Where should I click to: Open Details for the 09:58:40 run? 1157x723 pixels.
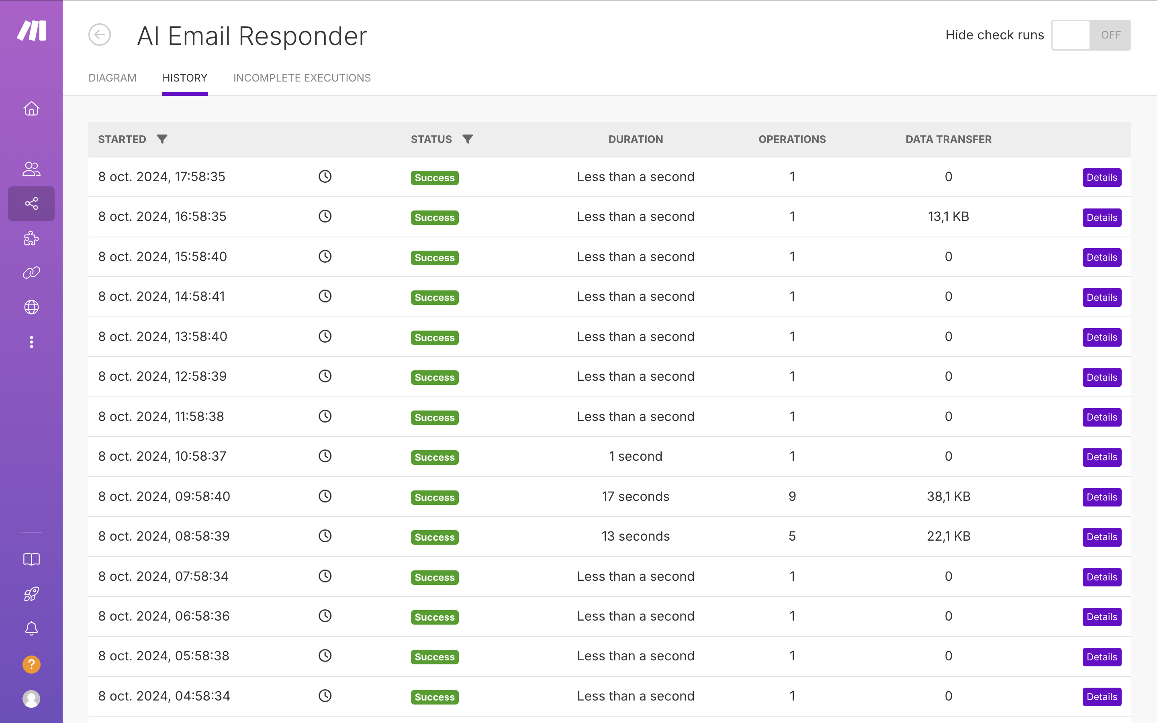(x=1101, y=497)
